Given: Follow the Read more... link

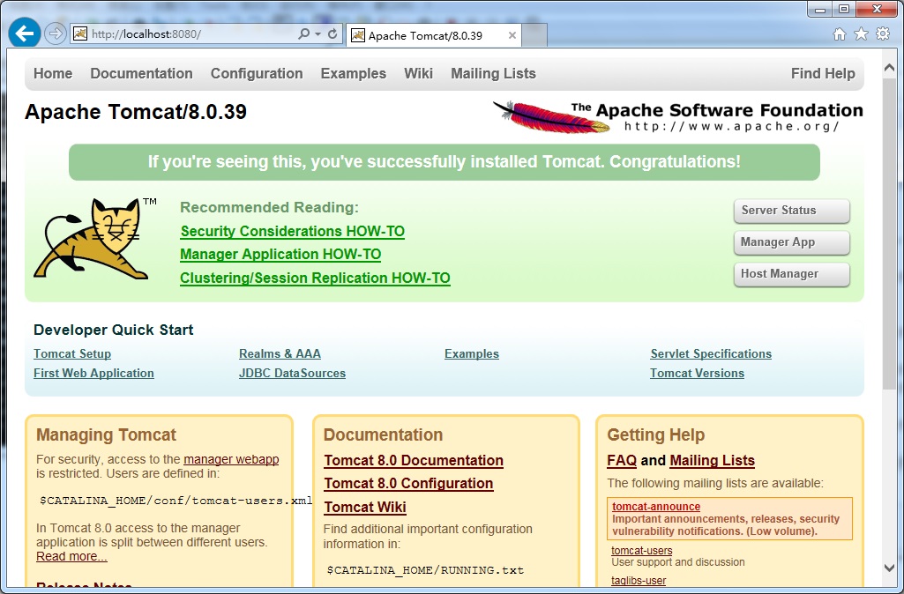Looking at the screenshot, I should pyautogui.click(x=71, y=556).
